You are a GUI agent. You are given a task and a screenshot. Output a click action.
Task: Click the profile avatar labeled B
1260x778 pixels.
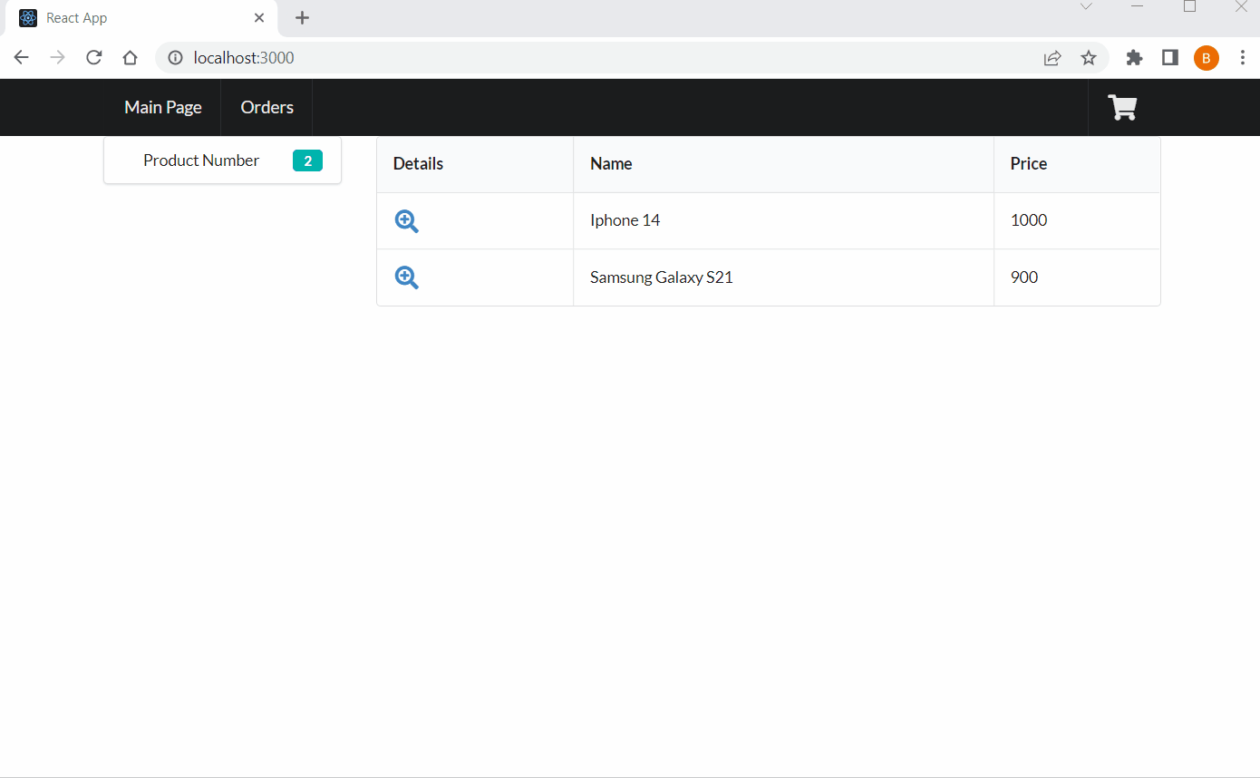tap(1207, 57)
